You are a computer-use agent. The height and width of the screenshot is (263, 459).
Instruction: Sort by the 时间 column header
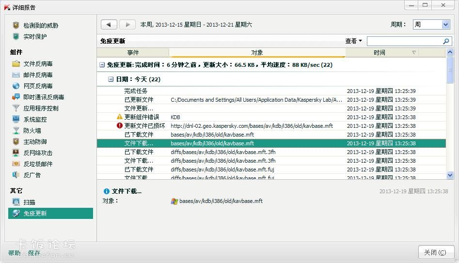click(382, 53)
